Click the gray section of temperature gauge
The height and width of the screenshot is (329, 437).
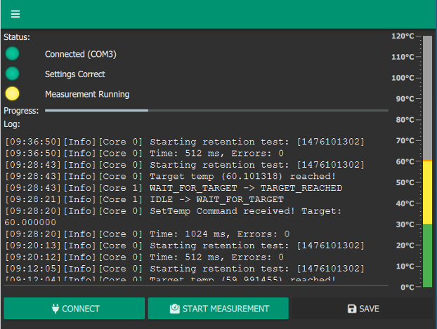coord(427,98)
